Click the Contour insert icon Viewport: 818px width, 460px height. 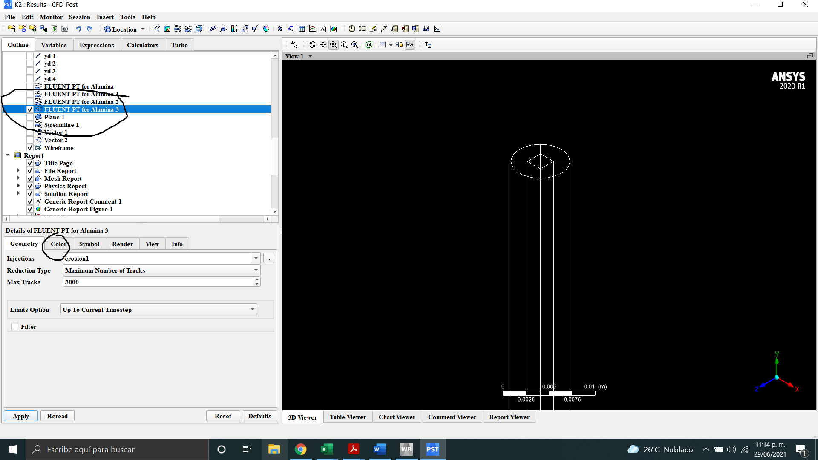click(x=167, y=29)
